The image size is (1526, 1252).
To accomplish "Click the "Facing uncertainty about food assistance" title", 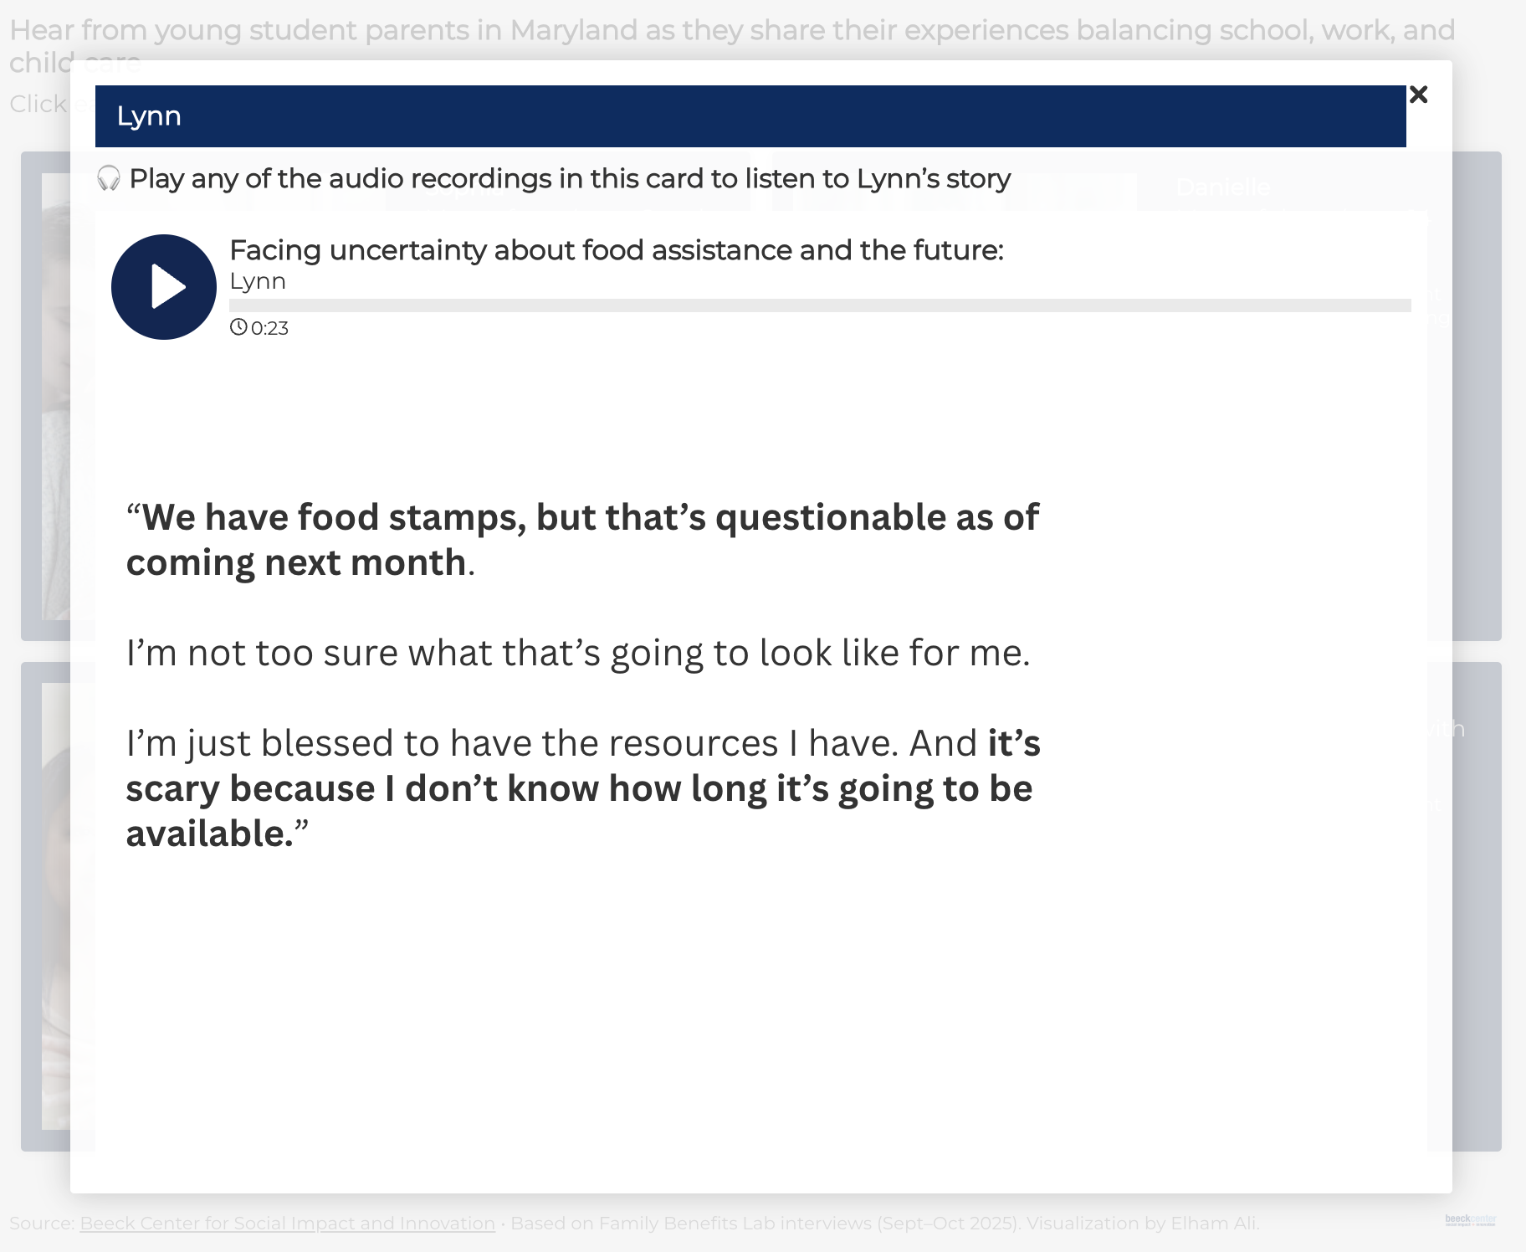I will (x=616, y=250).
